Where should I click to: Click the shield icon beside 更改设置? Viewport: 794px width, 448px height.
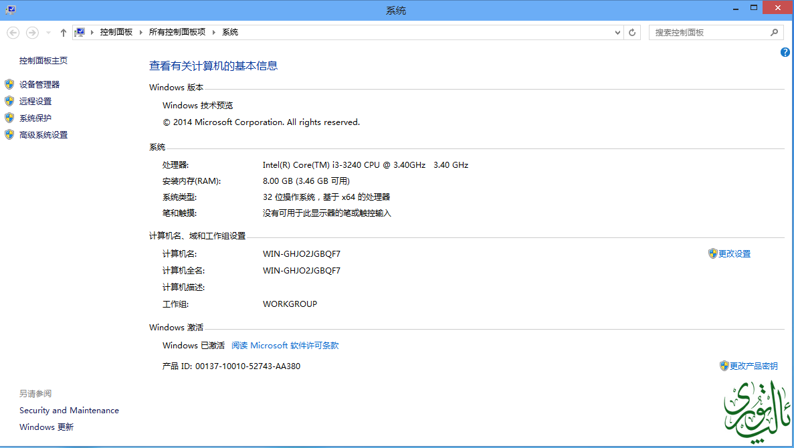[712, 253]
